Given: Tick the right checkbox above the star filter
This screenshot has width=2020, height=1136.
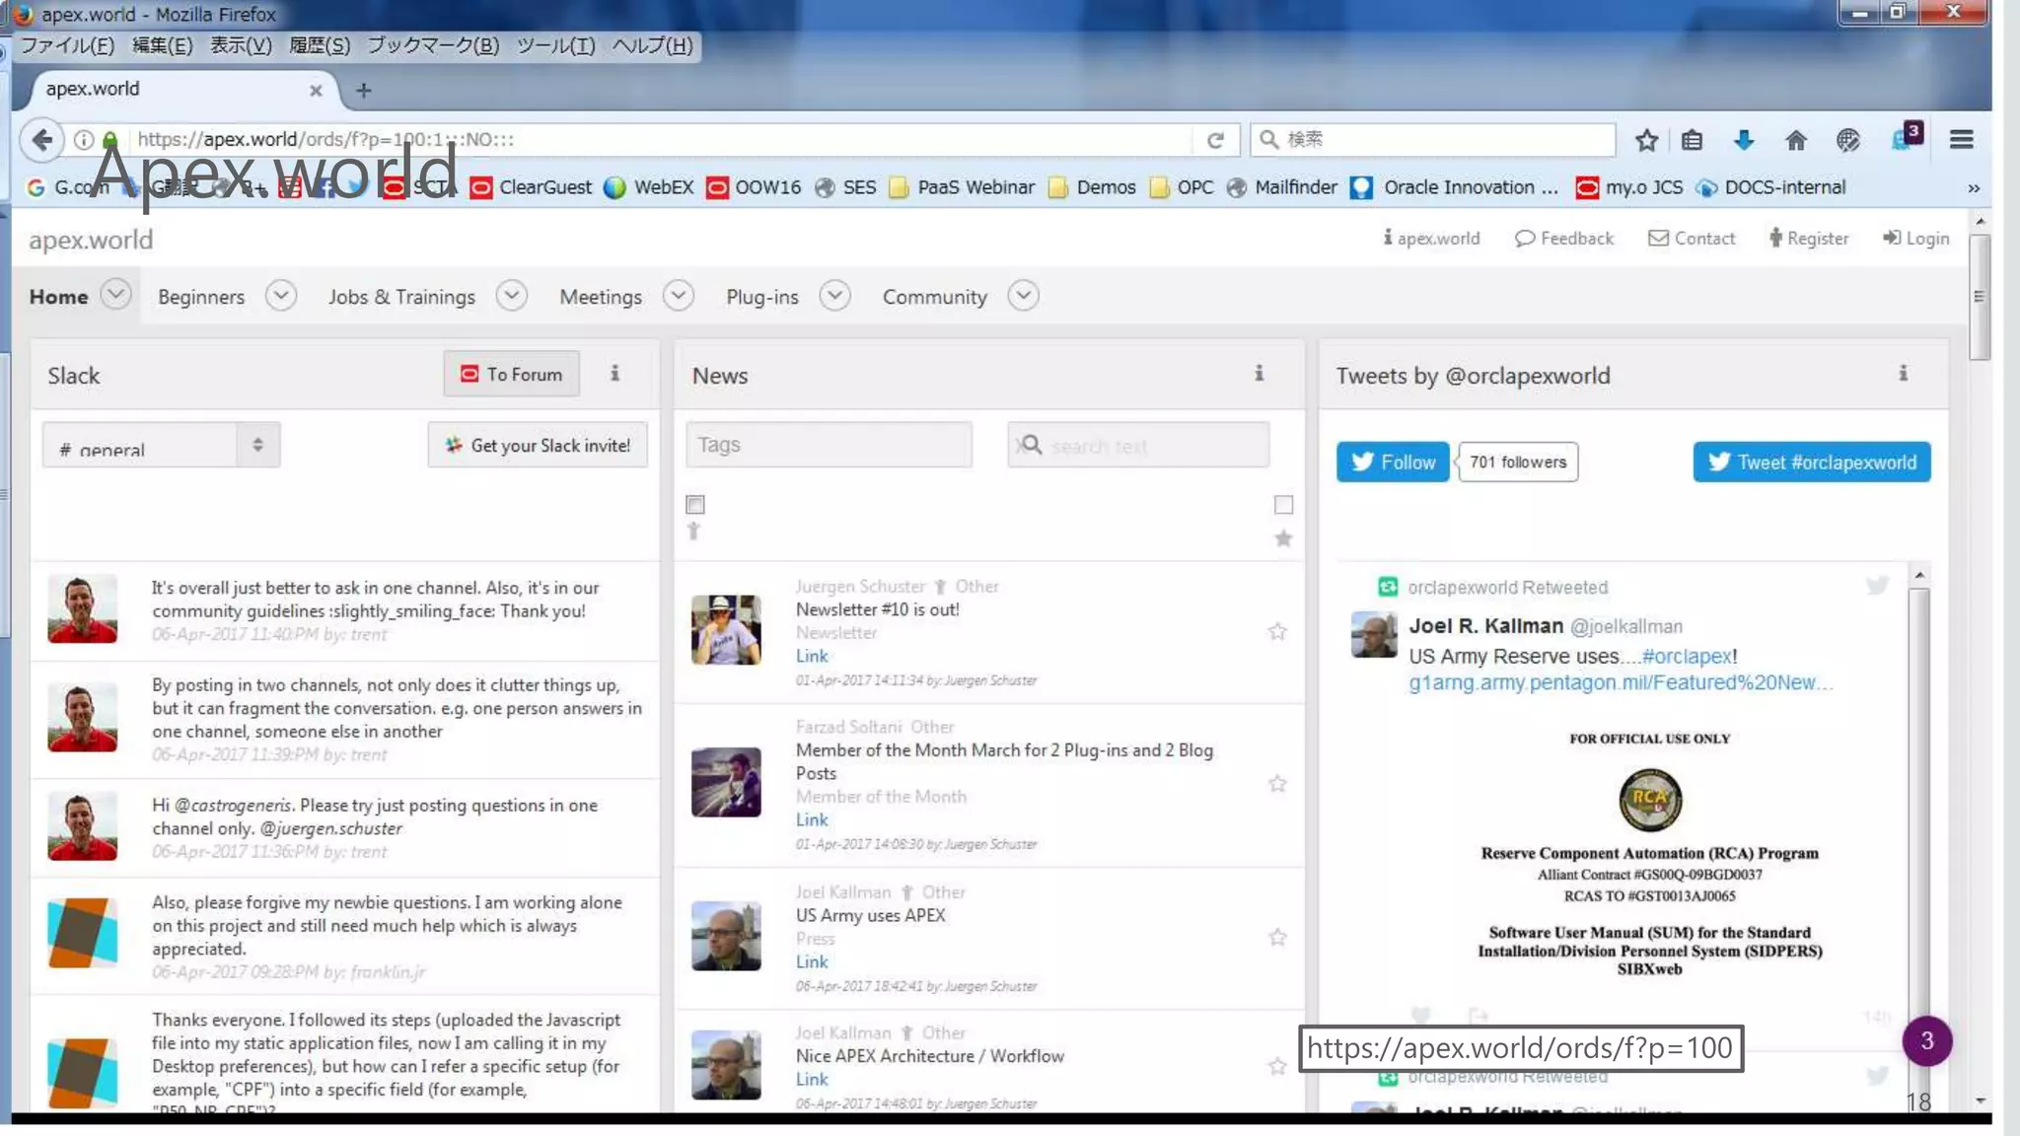Looking at the screenshot, I should pos(1283,505).
